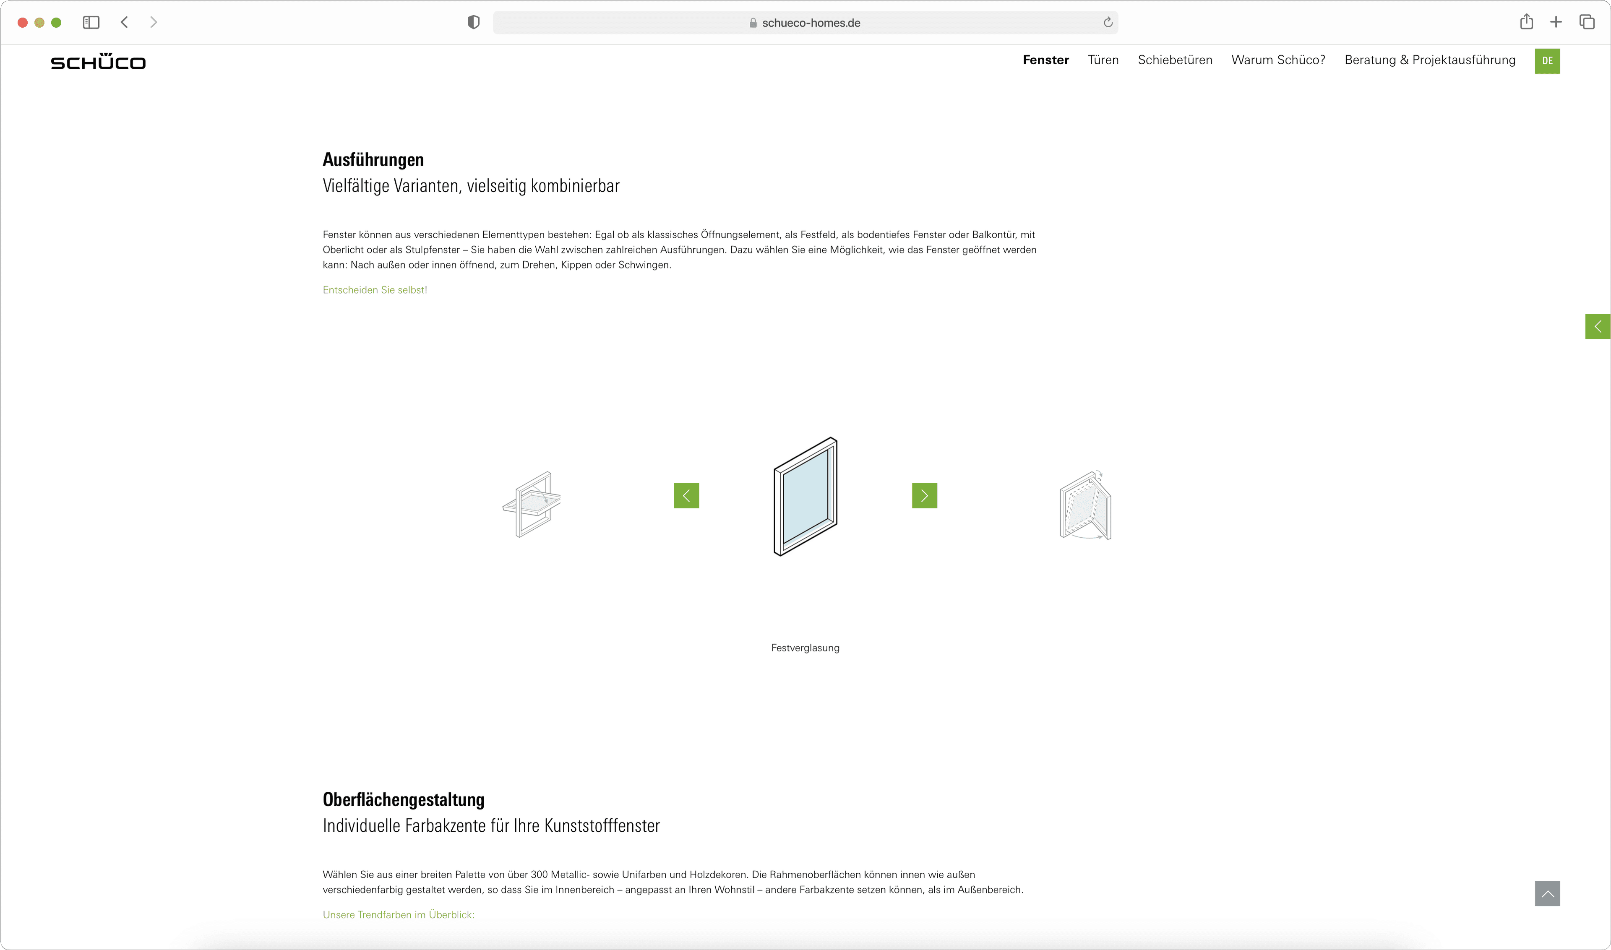Open the DE language selector
1611x950 pixels.
coord(1546,61)
